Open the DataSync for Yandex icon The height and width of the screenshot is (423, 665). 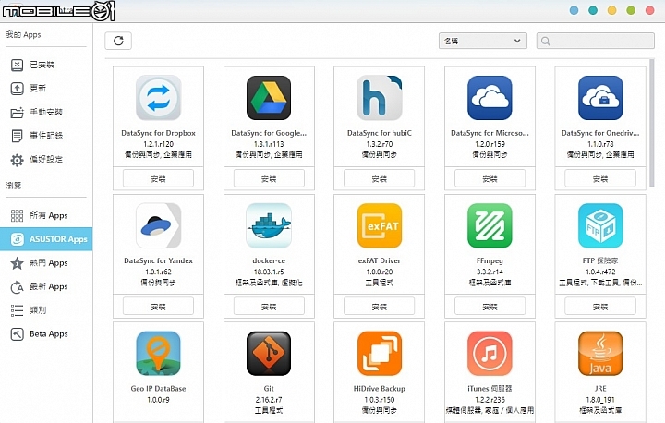(158, 225)
